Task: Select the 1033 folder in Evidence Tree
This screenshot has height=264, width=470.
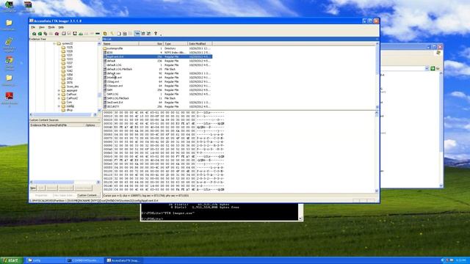Action: 69,59
